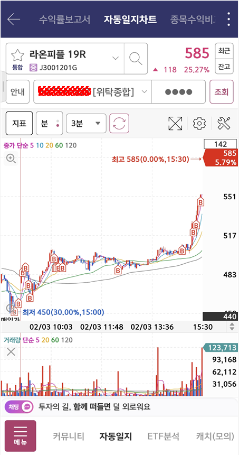Expand stock selector dropdown chevron
The width and height of the screenshot is (239, 455).
116,58
